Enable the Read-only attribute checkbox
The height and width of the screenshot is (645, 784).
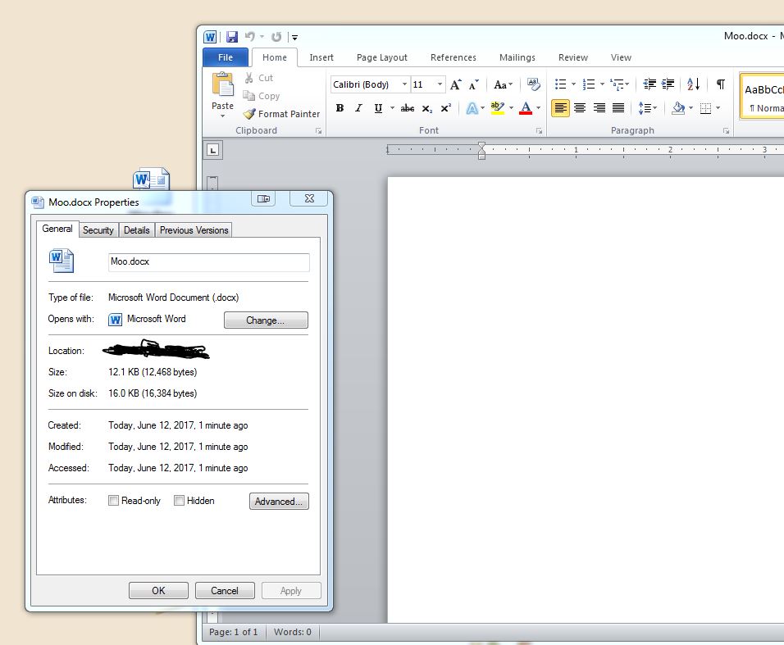coord(114,501)
